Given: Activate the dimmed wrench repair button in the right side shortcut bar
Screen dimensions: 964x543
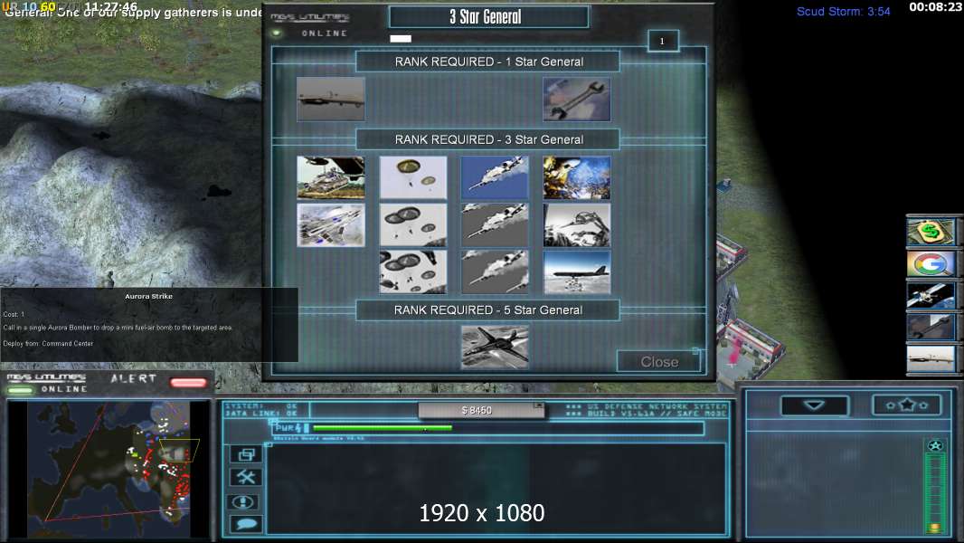Looking at the screenshot, I should (x=931, y=327).
